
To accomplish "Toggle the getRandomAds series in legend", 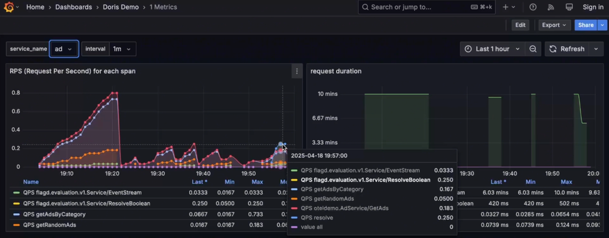I will (49, 225).
